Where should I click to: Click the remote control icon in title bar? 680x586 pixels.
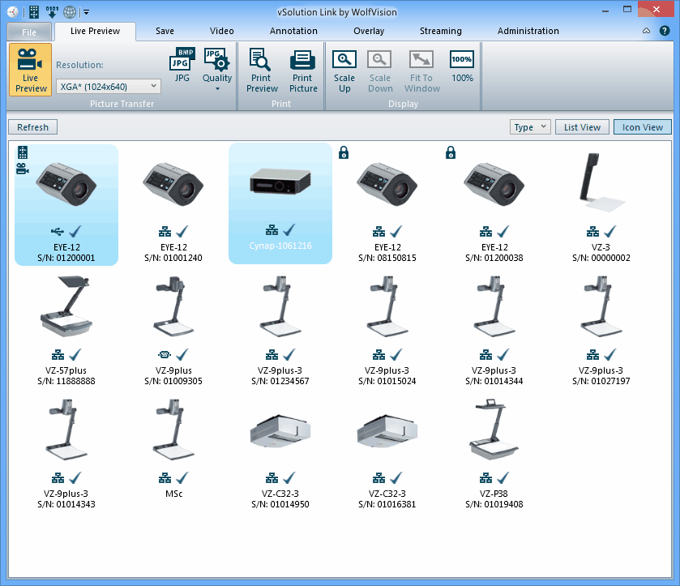pyautogui.click(x=34, y=12)
